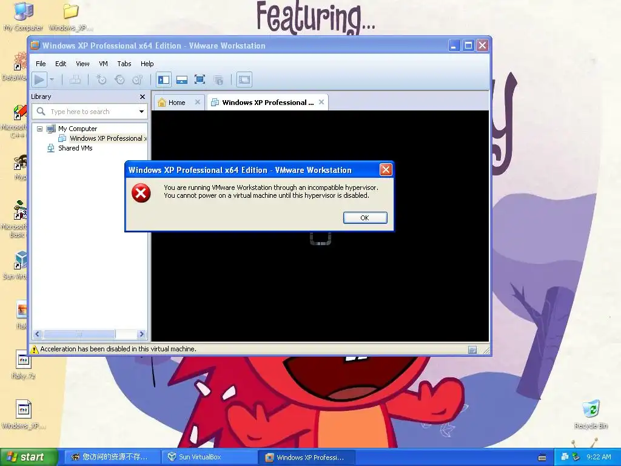Click the Revert to Snapshot toolbar icon
Image resolution: width=621 pixels, height=466 pixels.
point(119,79)
